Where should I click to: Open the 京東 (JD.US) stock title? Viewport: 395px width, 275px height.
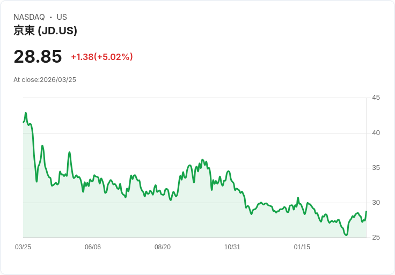click(45, 31)
